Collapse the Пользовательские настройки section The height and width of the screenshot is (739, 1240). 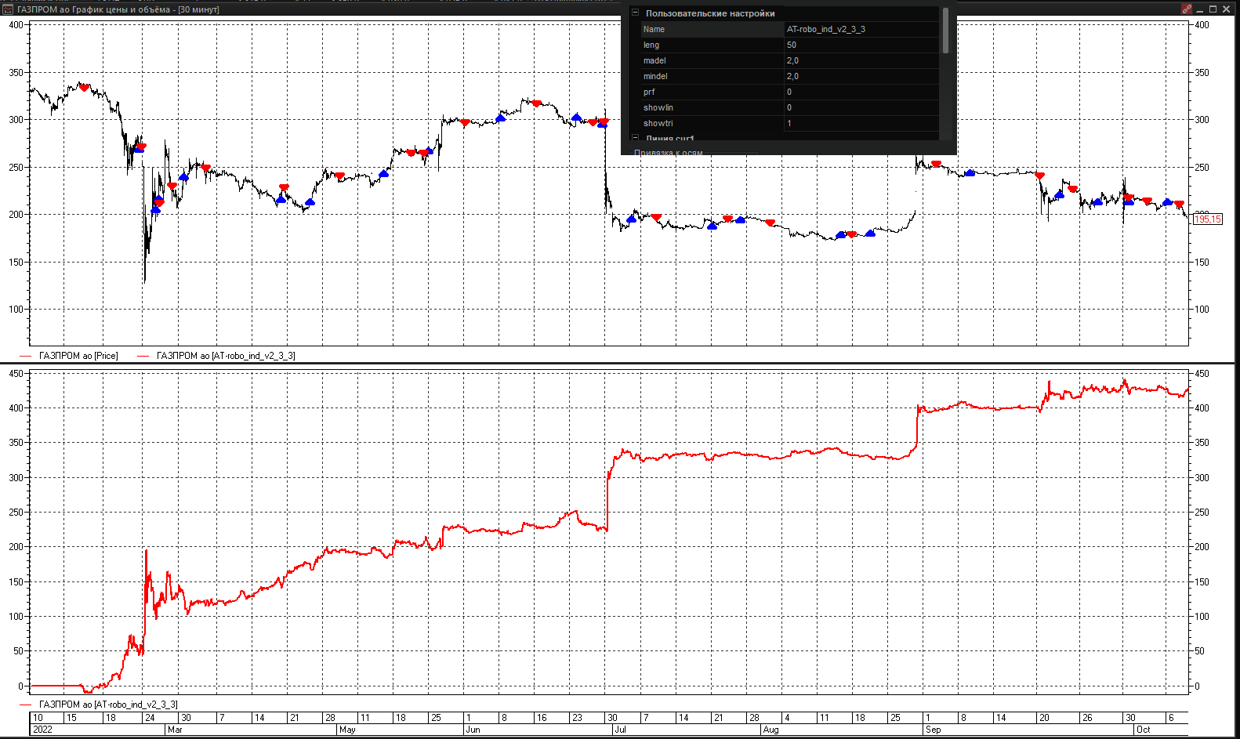[636, 13]
